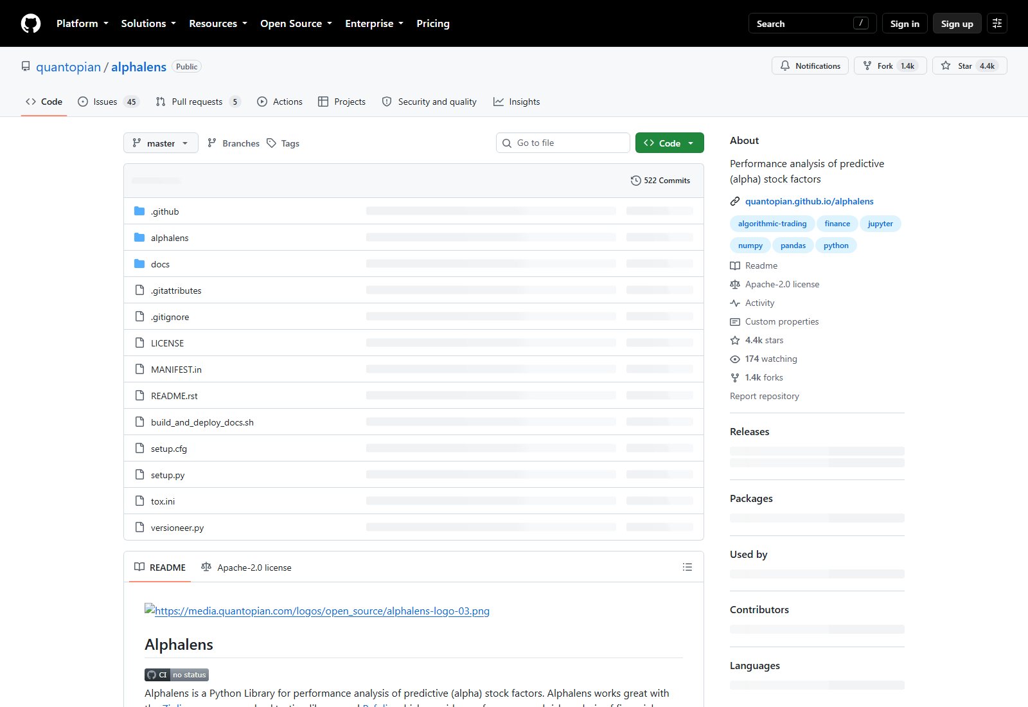Open quantopian.github.io/alphalens link
This screenshot has width=1028, height=707.
pos(810,201)
